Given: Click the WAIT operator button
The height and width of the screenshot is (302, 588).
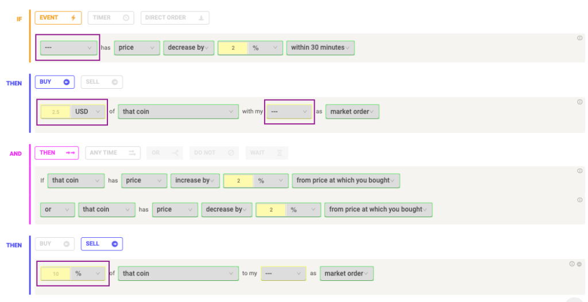Looking at the screenshot, I should [266, 153].
